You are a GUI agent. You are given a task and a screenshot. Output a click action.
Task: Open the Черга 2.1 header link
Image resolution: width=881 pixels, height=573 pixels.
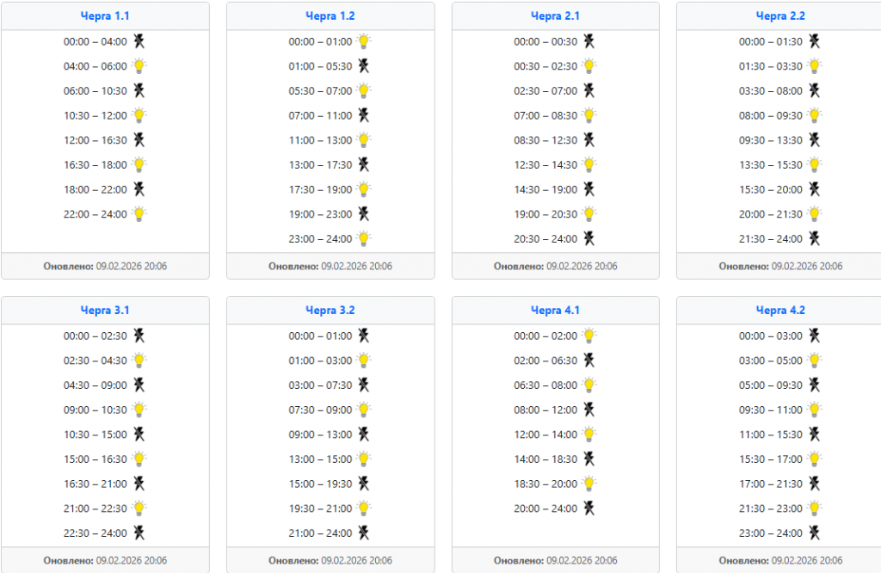pyautogui.click(x=555, y=16)
